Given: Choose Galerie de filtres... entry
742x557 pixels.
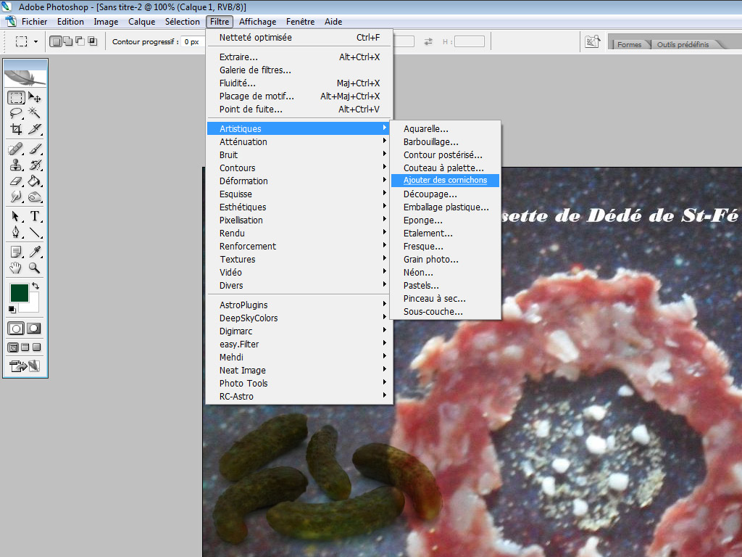Looking at the screenshot, I should pyautogui.click(x=299, y=70).
